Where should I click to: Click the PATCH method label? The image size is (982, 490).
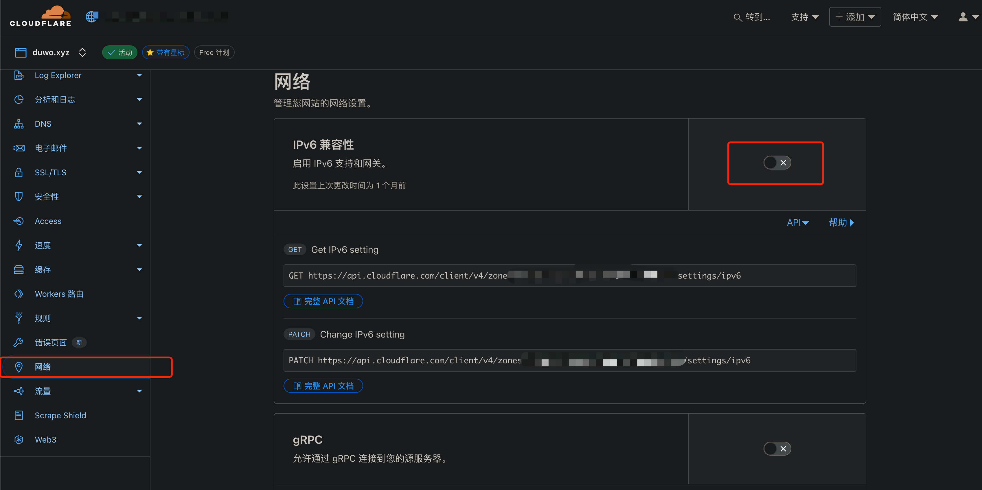click(299, 334)
